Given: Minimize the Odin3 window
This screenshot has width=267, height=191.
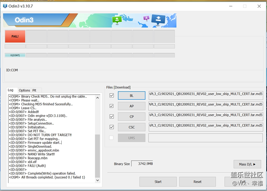Looking at the screenshot, I should coord(231,6).
